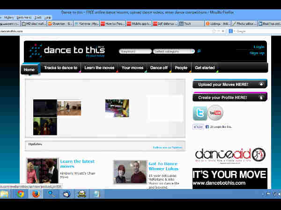This screenshot has height=210, width=281.
Task: Open the YouTube round icon
Action: (x=215, y=112)
